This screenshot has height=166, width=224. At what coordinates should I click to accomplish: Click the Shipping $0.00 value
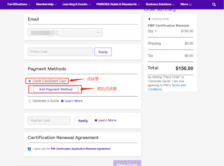pos(189,43)
